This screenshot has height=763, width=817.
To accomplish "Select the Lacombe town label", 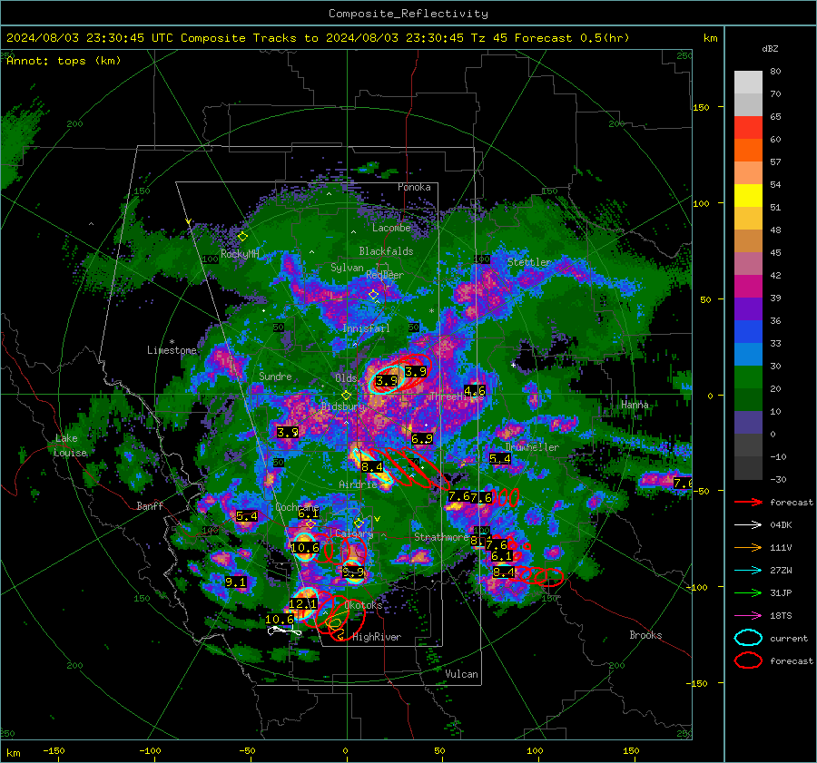I will coord(391,228).
